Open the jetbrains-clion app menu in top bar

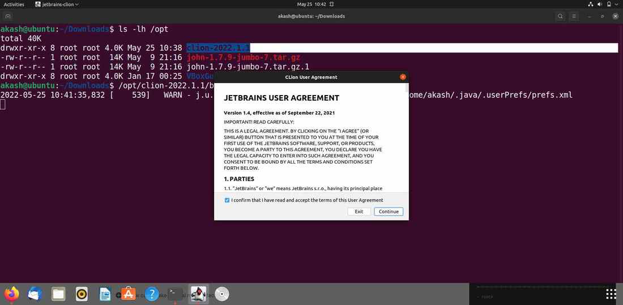tap(57, 5)
